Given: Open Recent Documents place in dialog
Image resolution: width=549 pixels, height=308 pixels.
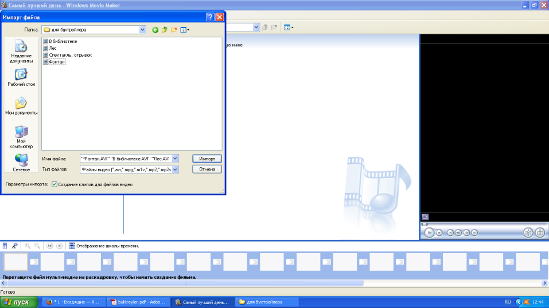Looking at the screenshot, I should tap(21, 52).
